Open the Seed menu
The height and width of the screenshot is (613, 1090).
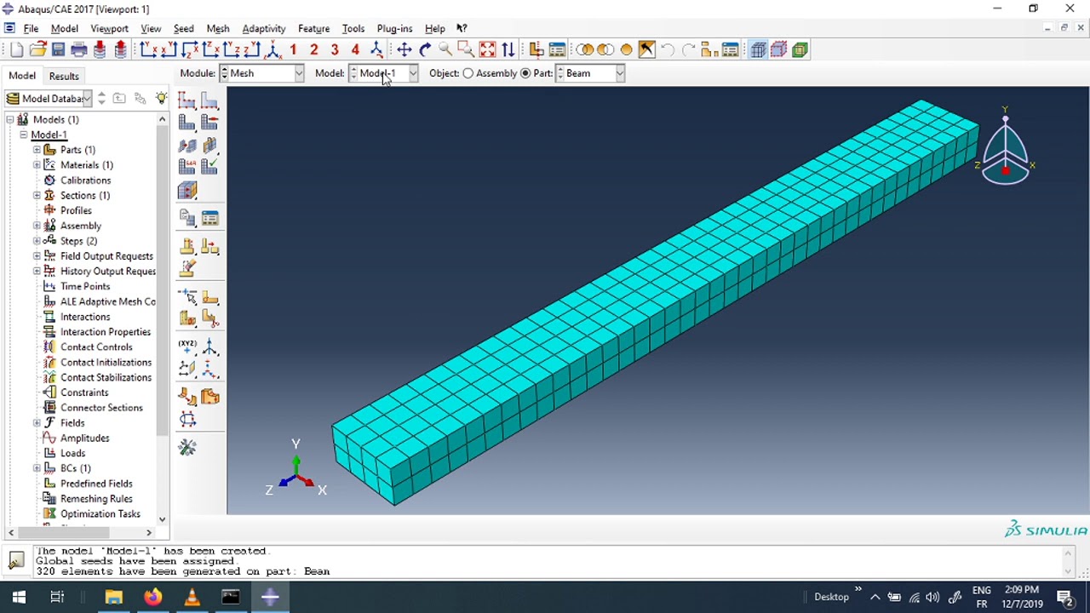(x=183, y=28)
